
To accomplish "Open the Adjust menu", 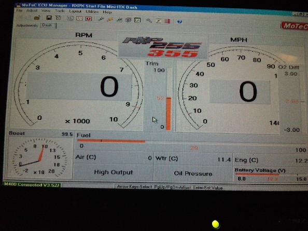I will 32,10.
